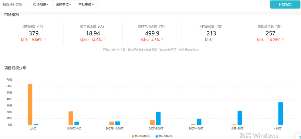The height and width of the screenshot is (139, 301).
Task: Click the up arrow beside 16.29%
Action: (x=283, y=40)
